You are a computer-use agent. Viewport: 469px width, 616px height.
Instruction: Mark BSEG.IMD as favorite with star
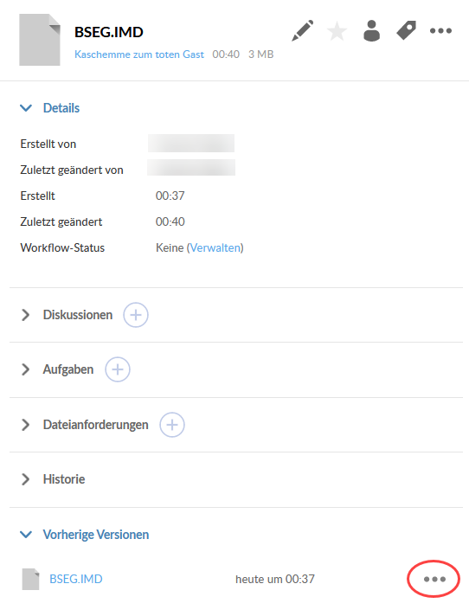click(x=337, y=31)
